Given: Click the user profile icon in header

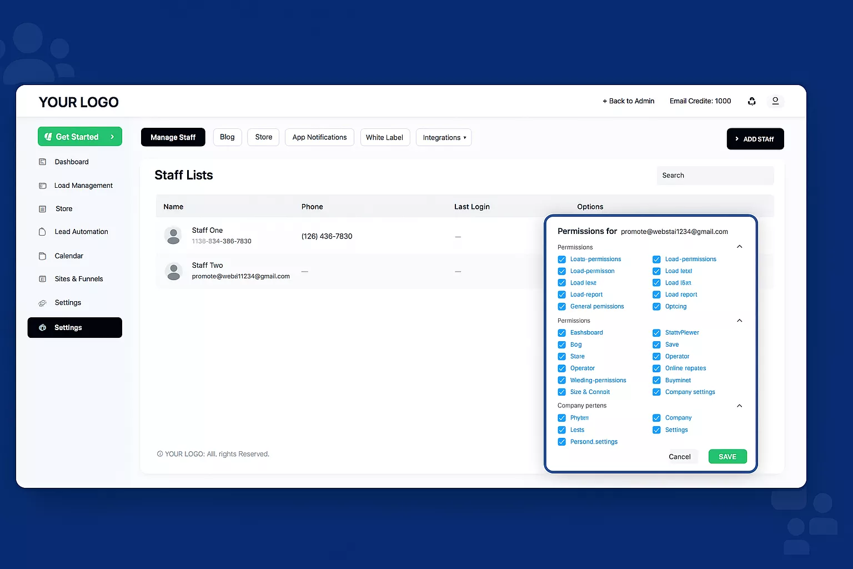Looking at the screenshot, I should (x=775, y=101).
